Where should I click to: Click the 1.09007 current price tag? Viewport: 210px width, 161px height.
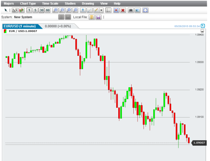coord(199,143)
